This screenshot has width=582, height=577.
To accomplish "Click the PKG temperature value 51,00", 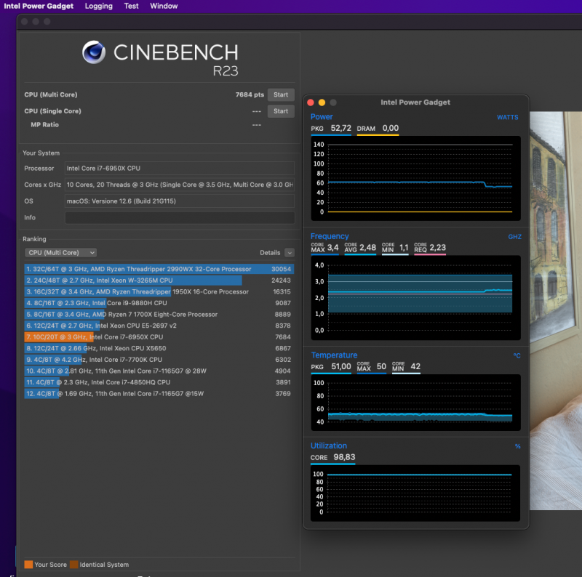I will (x=340, y=366).
